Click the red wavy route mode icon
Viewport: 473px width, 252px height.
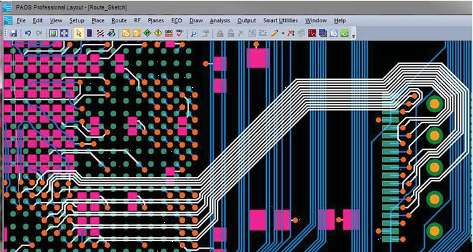click(100, 33)
